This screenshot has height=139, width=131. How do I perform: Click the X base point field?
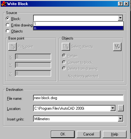[33, 57]
